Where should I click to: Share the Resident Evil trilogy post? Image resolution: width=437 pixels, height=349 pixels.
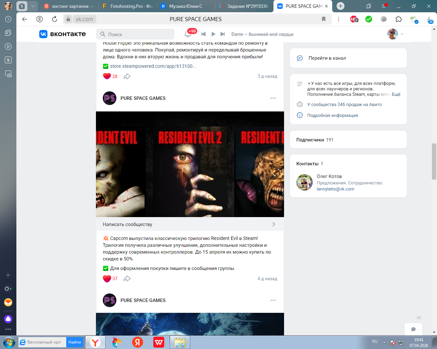[x=127, y=278]
